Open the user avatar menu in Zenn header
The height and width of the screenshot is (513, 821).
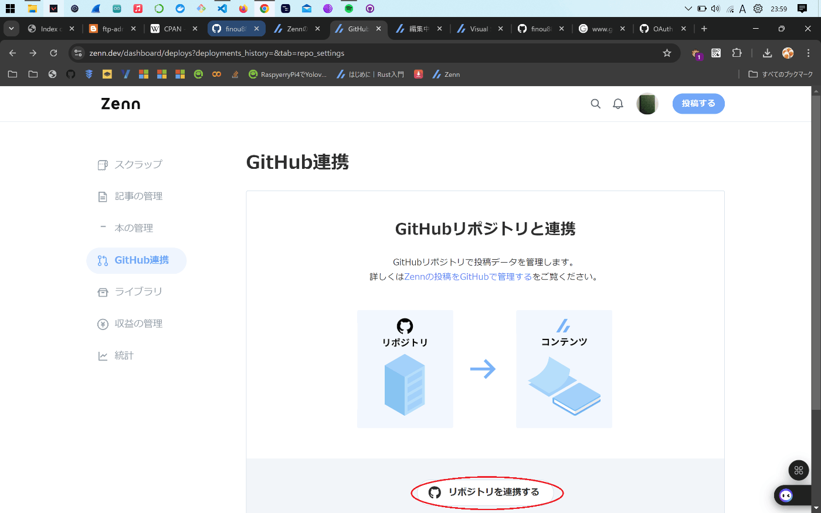click(x=647, y=104)
